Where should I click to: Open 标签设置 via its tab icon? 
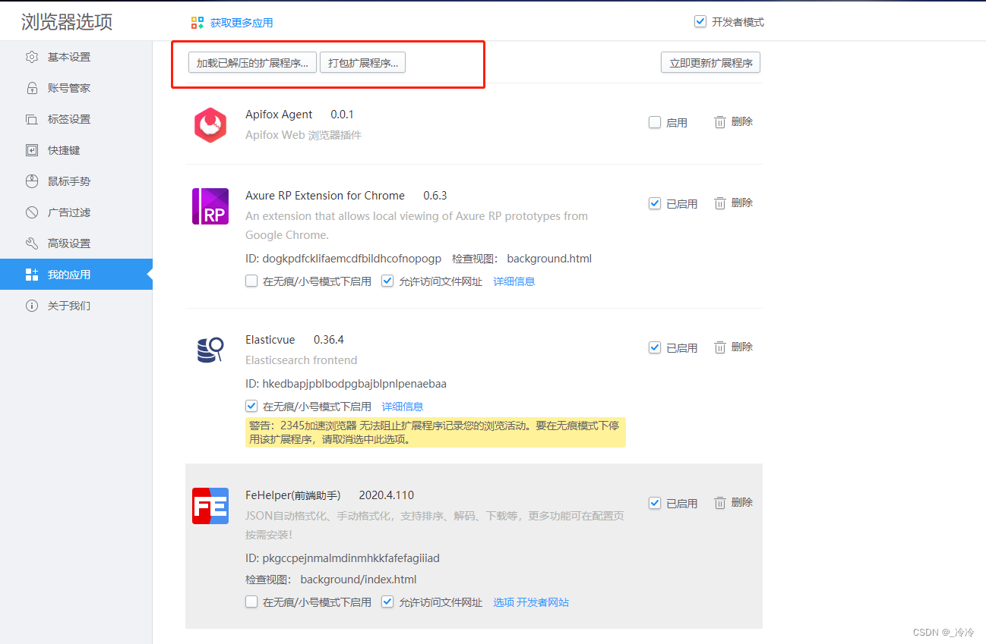[x=32, y=118]
